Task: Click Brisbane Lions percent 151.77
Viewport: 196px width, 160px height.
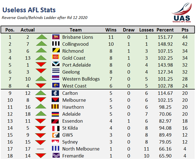Action: [x=165, y=37]
